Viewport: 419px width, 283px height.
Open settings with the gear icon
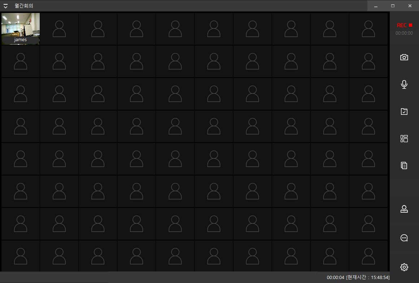[x=404, y=267]
